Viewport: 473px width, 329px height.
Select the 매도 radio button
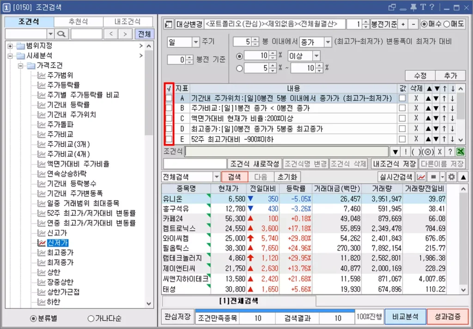447,24
